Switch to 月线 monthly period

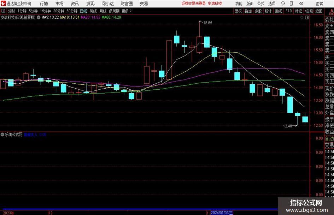(x=103, y=11)
